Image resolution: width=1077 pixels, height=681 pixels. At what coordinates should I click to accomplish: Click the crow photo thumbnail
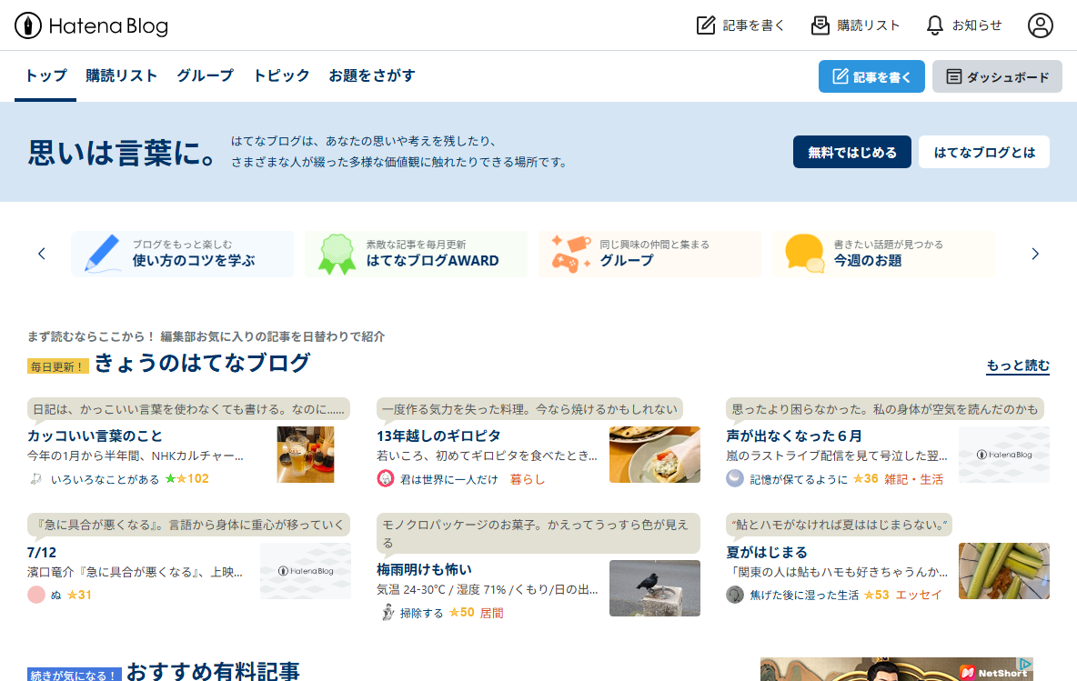655,587
